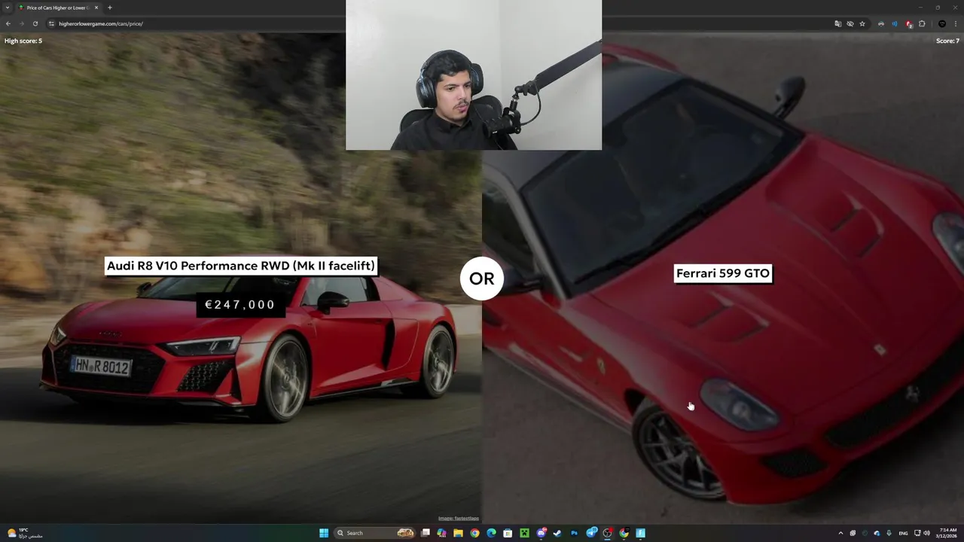Image resolution: width=964 pixels, height=542 pixels.
Task: Open Steam from the taskbar
Action: (x=557, y=533)
